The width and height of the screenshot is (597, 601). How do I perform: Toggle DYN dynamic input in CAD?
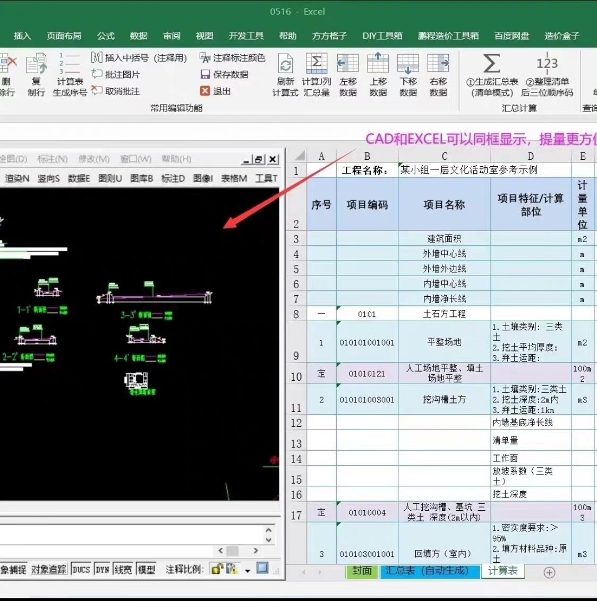coord(102,569)
